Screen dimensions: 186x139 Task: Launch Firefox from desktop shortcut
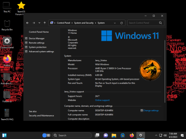pyautogui.click(x=7, y=61)
